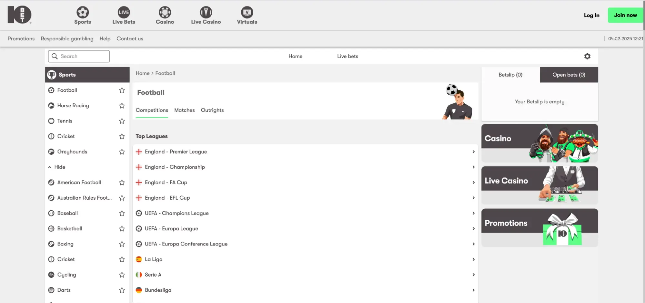The height and width of the screenshot is (303, 645).
Task: Toggle the Greyhounds favorite star
Action: click(122, 152)
